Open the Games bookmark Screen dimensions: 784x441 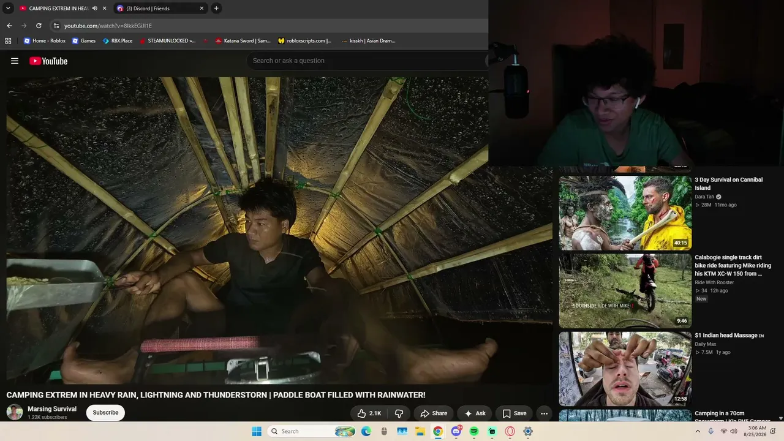pos(84,41)
